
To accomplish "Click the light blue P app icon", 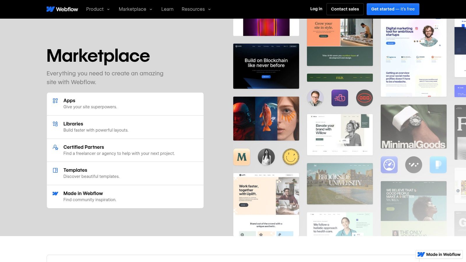I will pyautogui.click(x=438, y=165).
